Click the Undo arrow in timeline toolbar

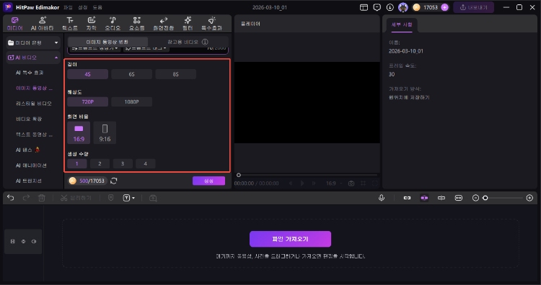[x=11, y=198]
